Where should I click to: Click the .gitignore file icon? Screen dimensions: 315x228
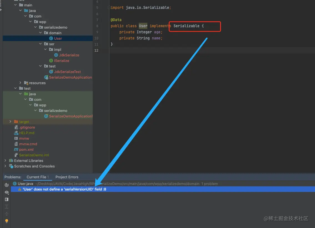(x=16, y=127)
